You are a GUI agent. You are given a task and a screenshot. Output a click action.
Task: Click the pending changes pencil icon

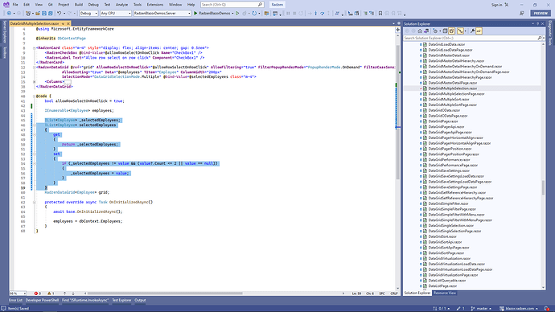[458, 309]
